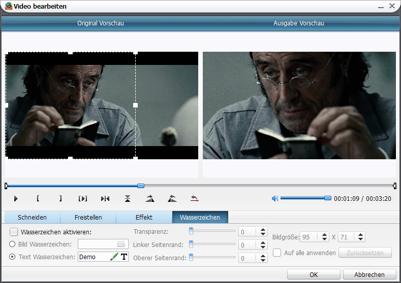
Task: Click the set start point bracket icon
Action: point(38,199)
